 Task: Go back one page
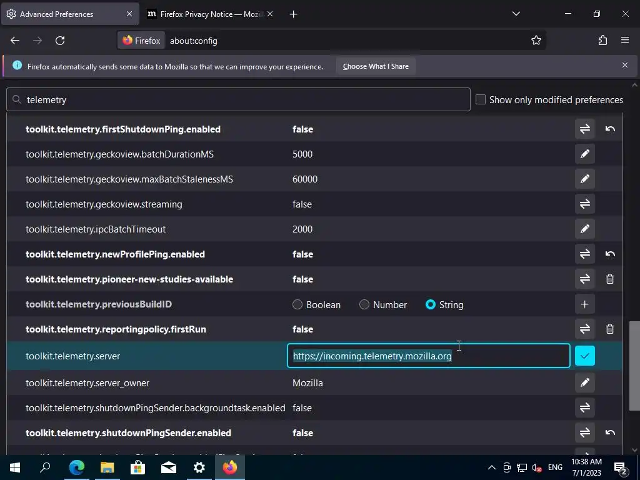15,41
